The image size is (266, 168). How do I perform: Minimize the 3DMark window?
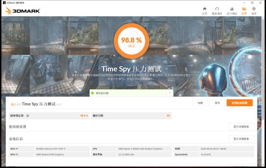coord(244,3)
